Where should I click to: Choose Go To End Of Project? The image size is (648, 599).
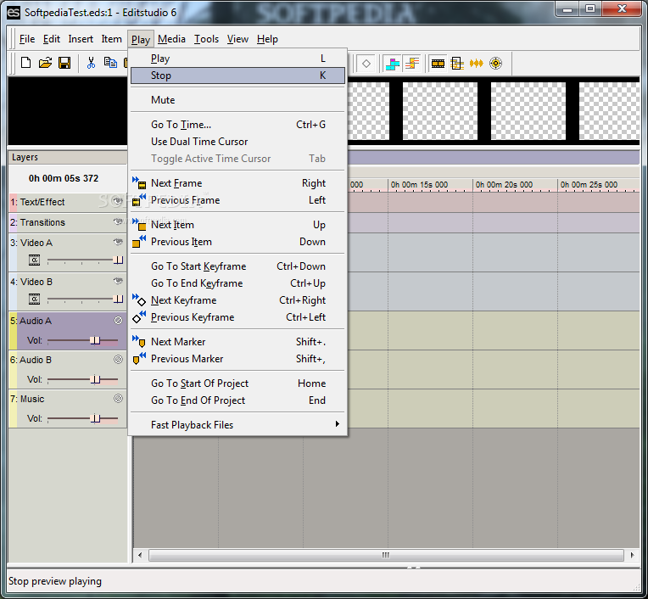pos(237,400)
